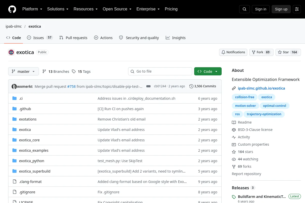Click the folder icon of the exotica_core row
Viewport: 305px width, 203px height.
click(x=14, y=140)
